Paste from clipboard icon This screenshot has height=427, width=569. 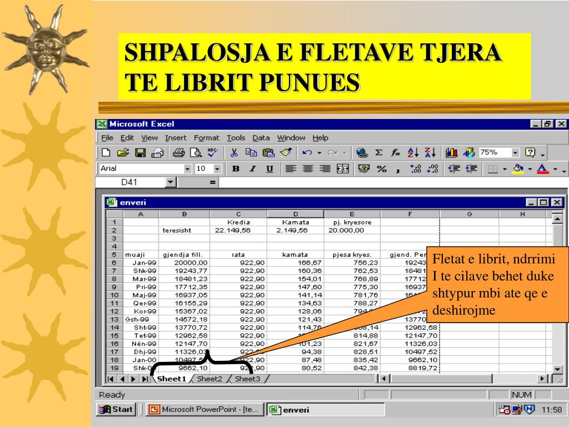click(x=268, y=152)
